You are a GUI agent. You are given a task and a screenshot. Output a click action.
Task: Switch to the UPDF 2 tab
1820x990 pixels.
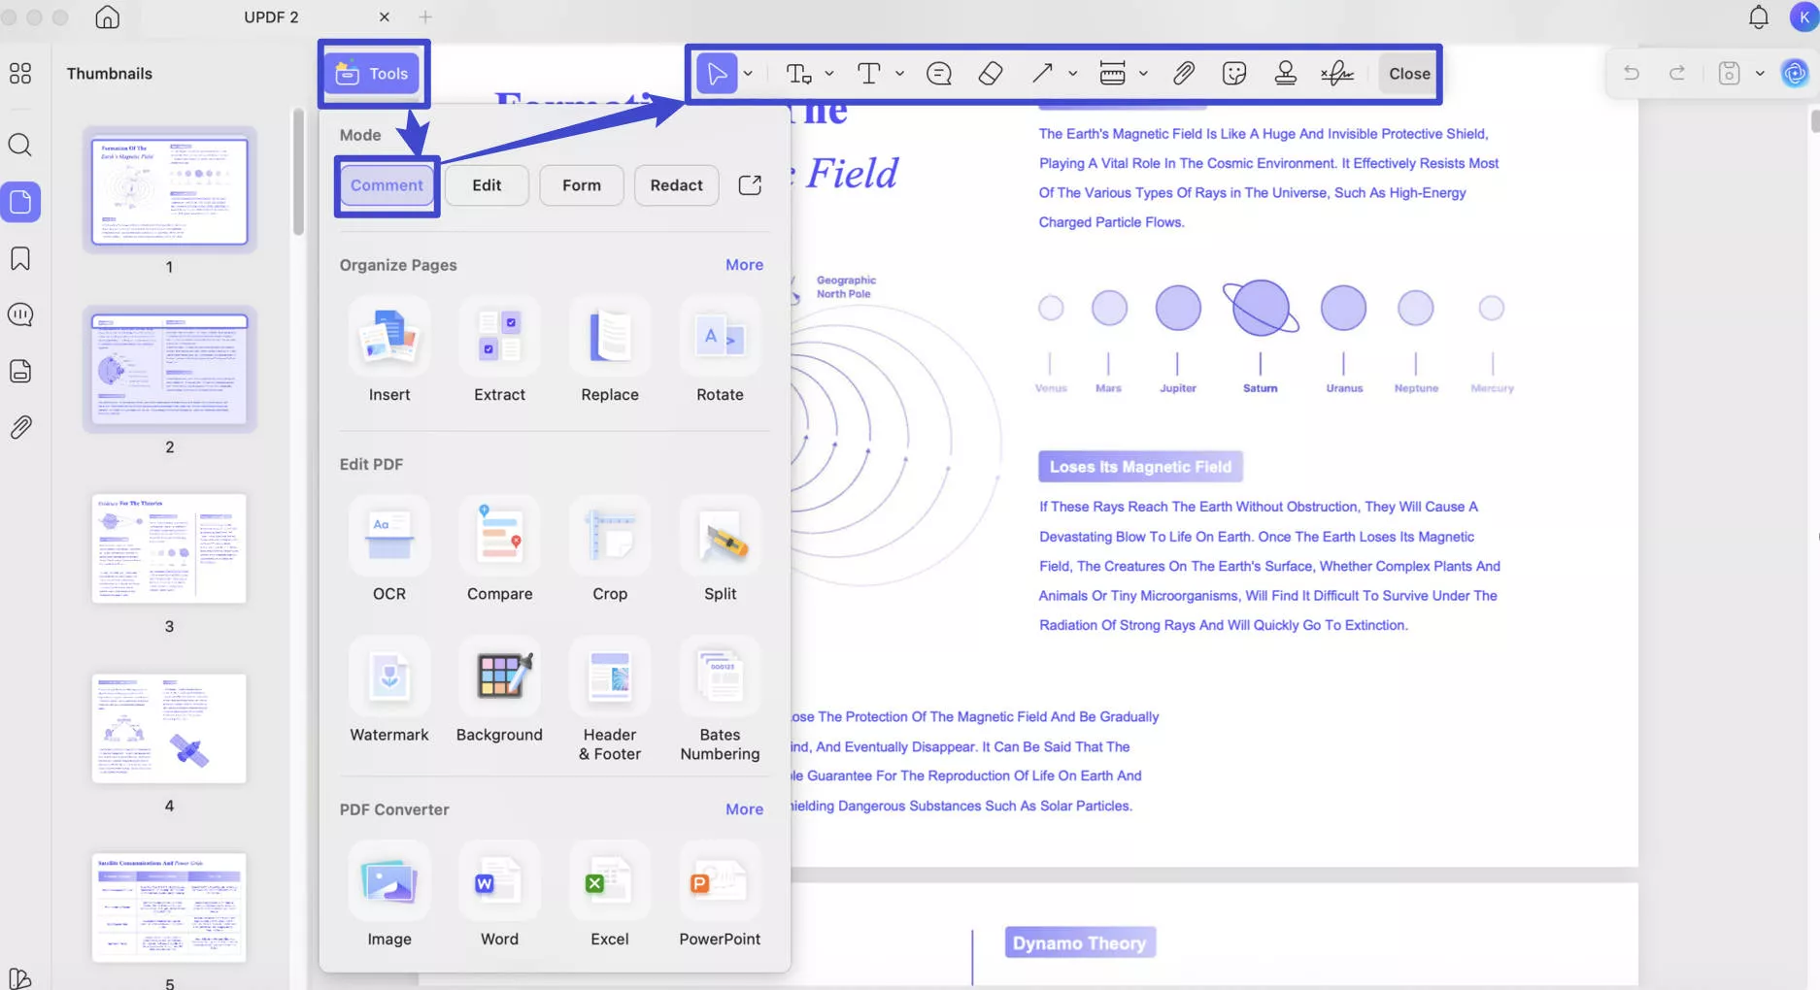point(270,16)
